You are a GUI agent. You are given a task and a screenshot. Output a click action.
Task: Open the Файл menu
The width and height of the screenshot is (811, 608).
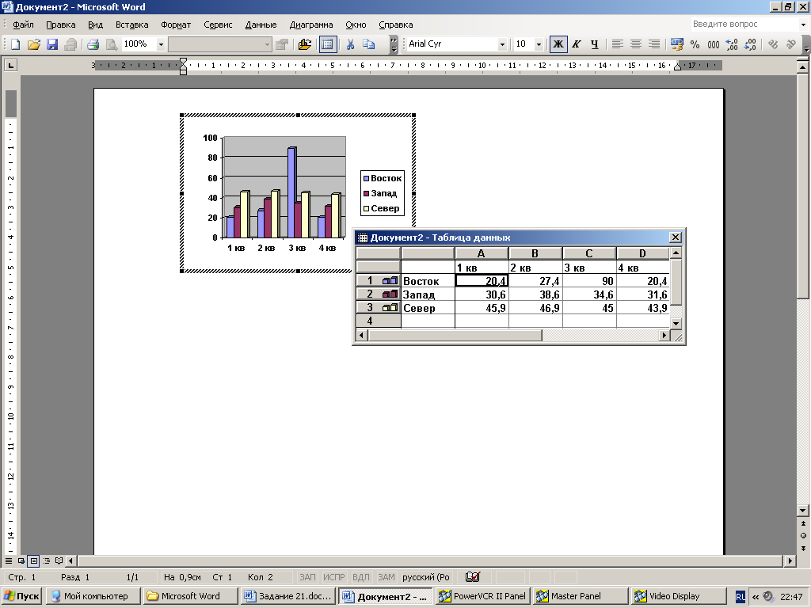[x=23, y=25]
